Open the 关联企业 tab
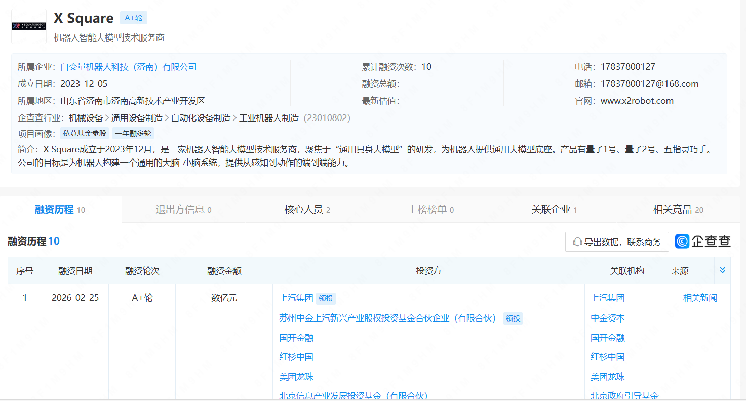746x401 pixels. pyautogui.click(x=554, y=210)
